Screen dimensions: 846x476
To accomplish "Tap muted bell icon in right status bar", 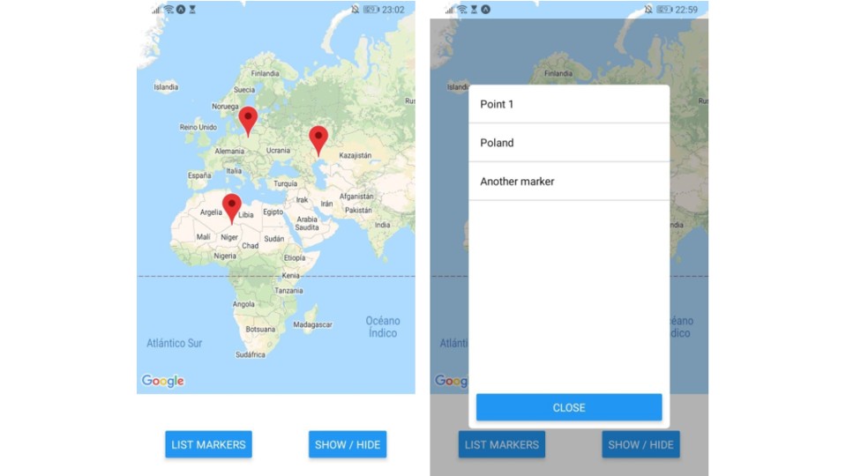I will pyautogui.click(x=648, y=9).
